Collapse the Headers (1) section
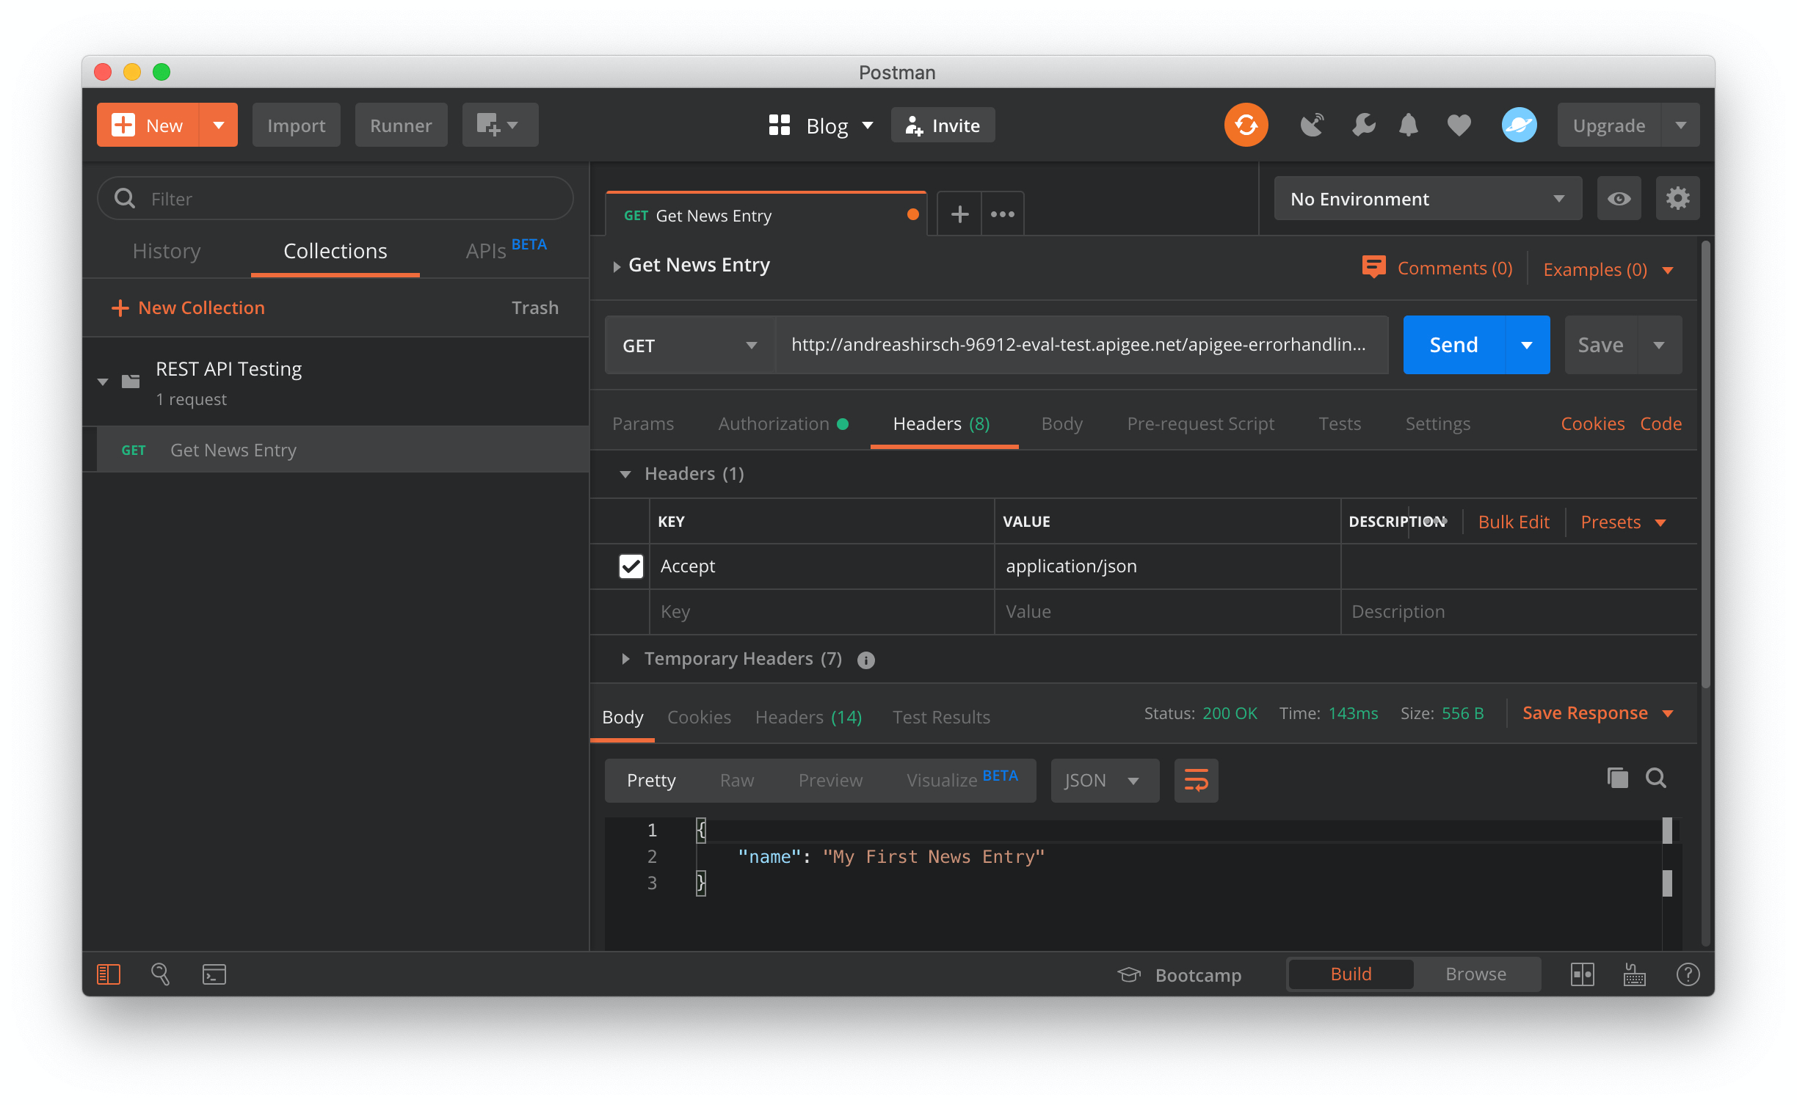This screenshot has width=1797, height=1105. coord(625,474)
